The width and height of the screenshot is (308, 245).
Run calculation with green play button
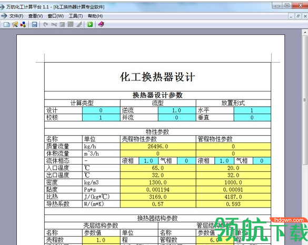click(90, 24)
